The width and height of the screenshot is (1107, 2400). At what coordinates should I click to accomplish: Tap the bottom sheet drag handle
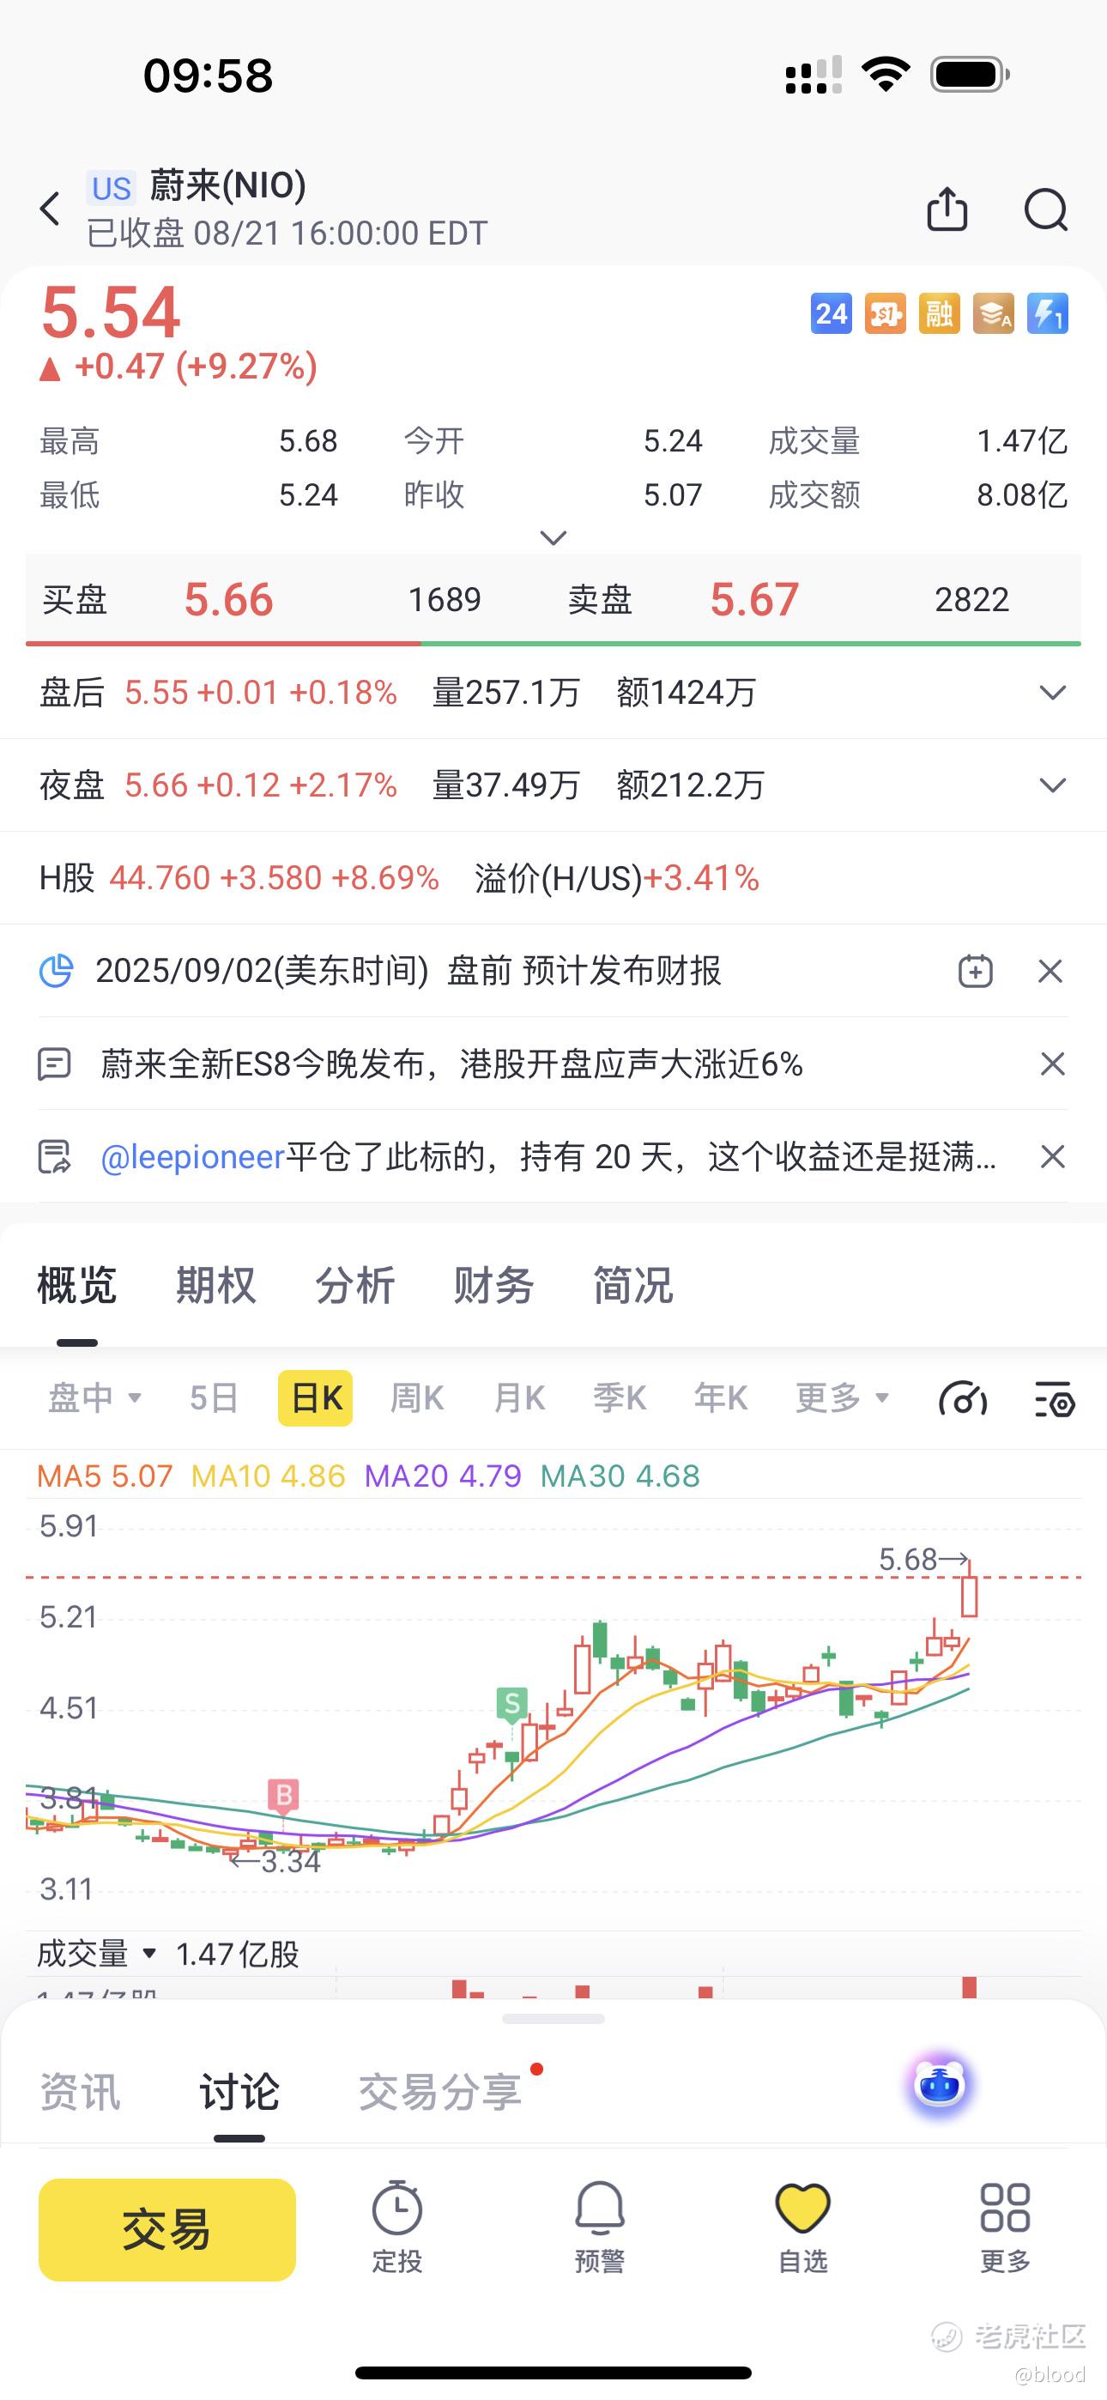pyautogui.click(x=553, y=2019)
